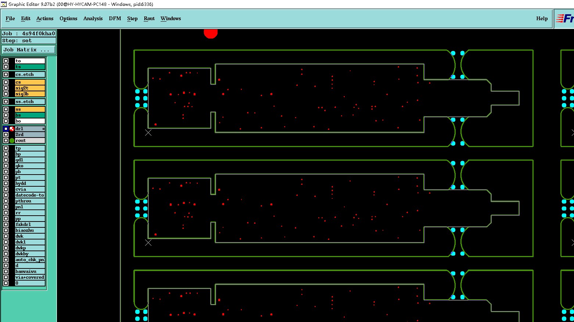Screen dimensions: 574x322
Task: Select the orange 'sig2t' layer name
Action: (x=30, y=88)
